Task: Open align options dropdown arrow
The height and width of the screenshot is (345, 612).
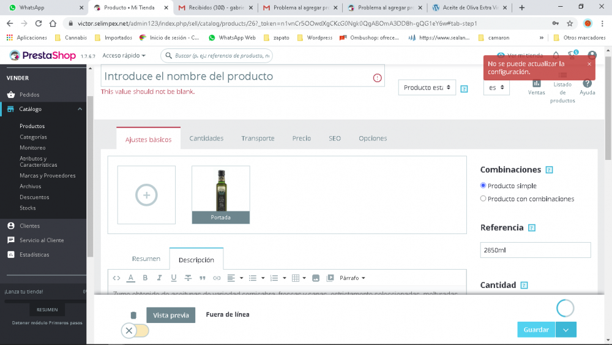Action: click(x=241, y=278)
